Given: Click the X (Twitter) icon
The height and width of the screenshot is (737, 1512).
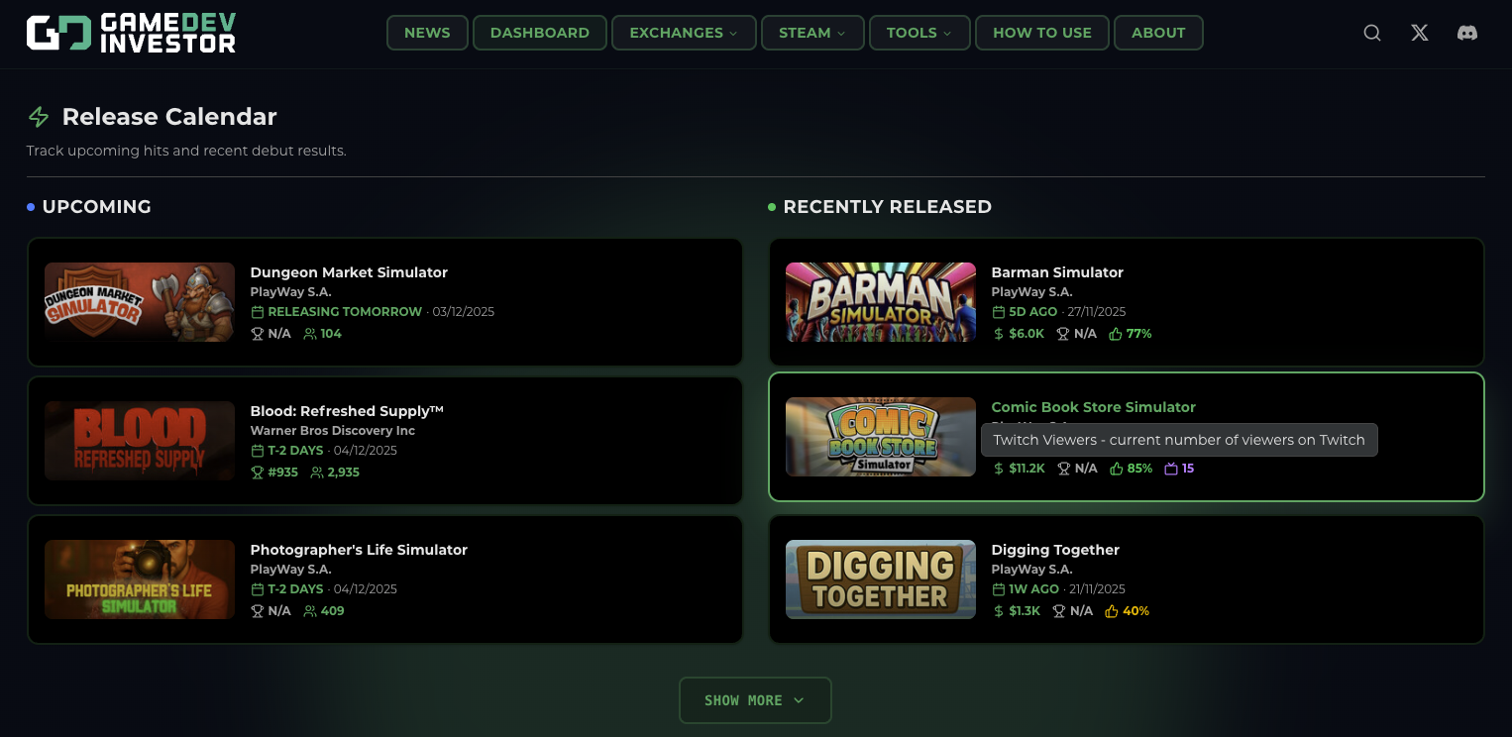Looking at the screenshot, I should click(x=1419, y=32).
